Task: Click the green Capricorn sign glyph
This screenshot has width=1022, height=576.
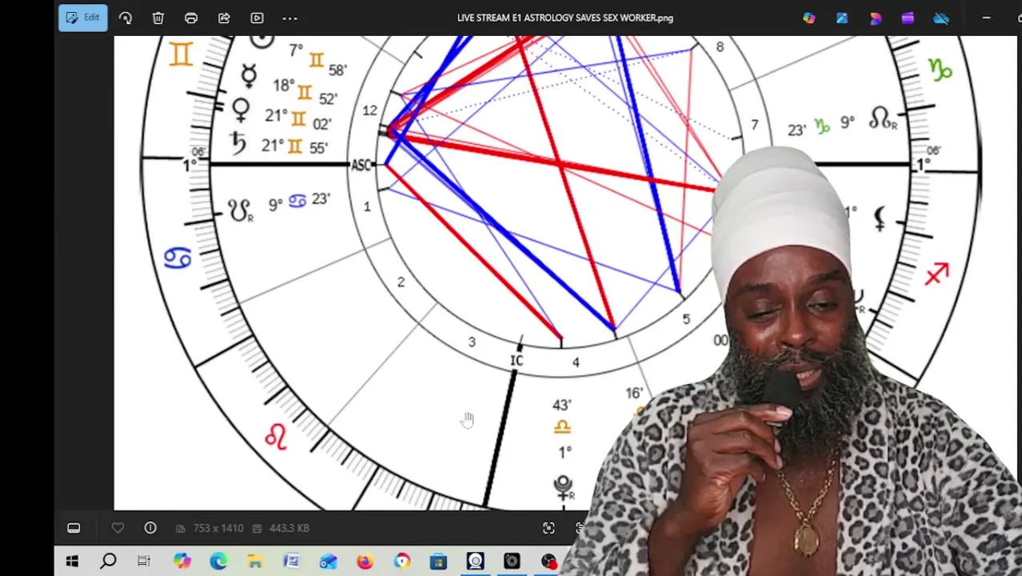Action: tap(940, 70)
